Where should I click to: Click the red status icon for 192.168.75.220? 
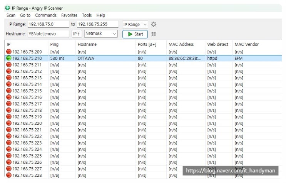pos(8,123)
